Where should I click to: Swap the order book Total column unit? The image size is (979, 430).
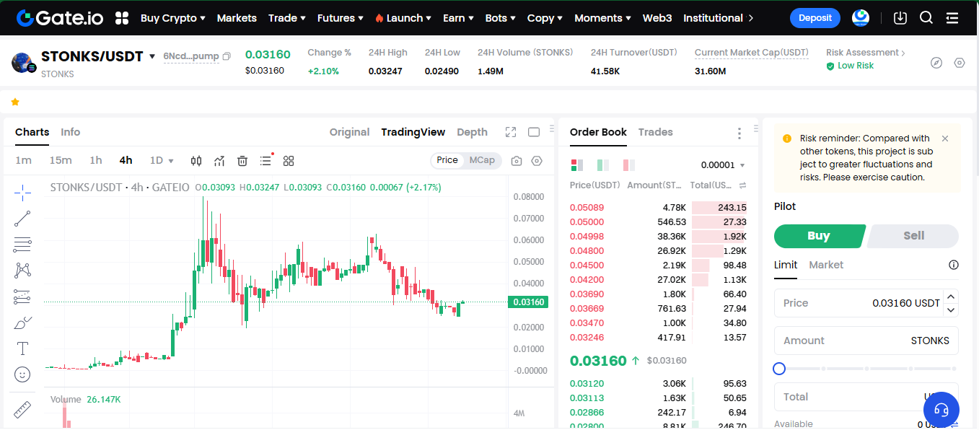pos(742,185)
